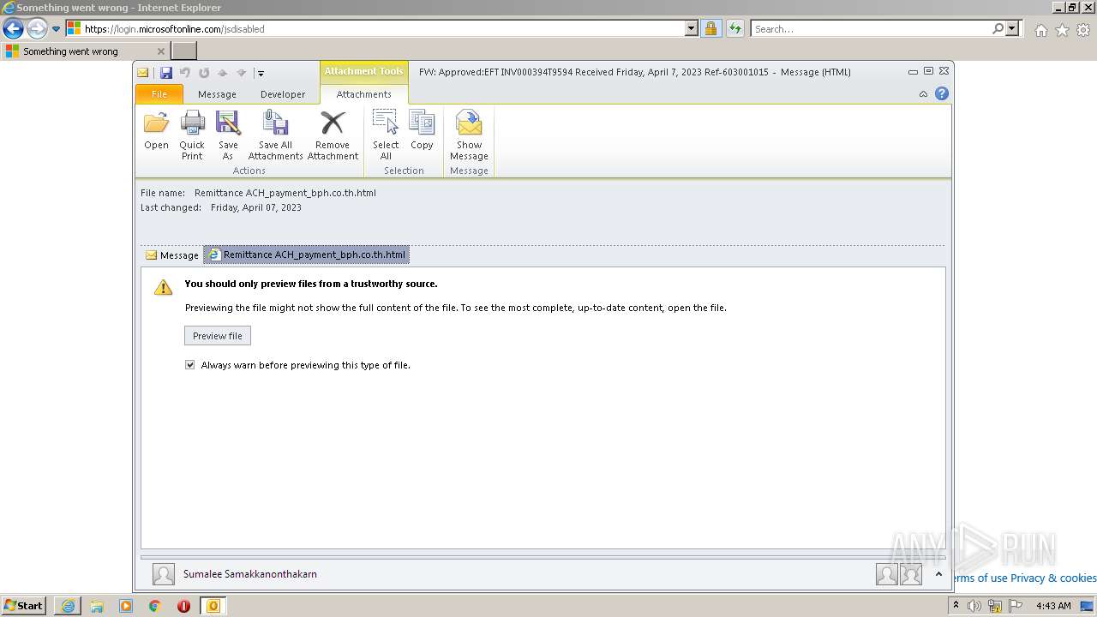Expand the People Pane arrow
Screen dimensions: 1097x617
(938, 574)
